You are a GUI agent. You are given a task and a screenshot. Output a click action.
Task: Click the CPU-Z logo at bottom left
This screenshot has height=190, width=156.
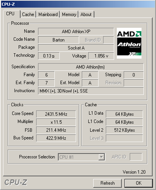tap(16, 183)
